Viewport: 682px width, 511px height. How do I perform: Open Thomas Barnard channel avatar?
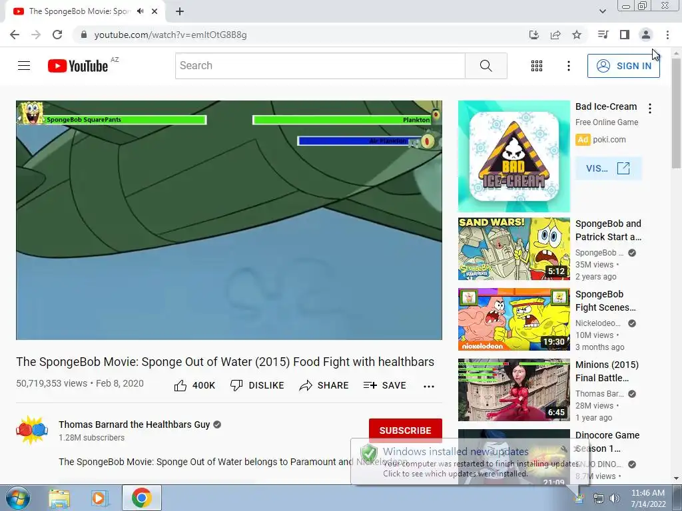point(32,430)
